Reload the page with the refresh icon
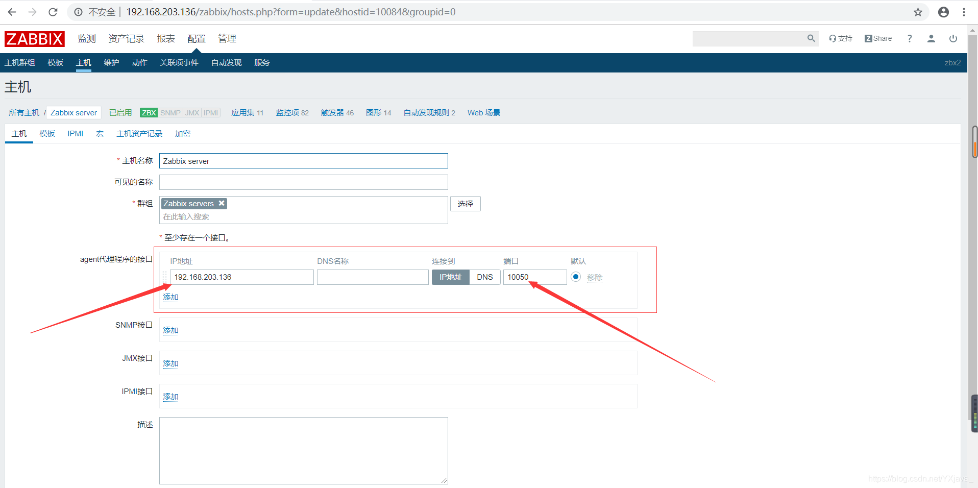This screenshot has width=978, height=488. click(53, 12)
